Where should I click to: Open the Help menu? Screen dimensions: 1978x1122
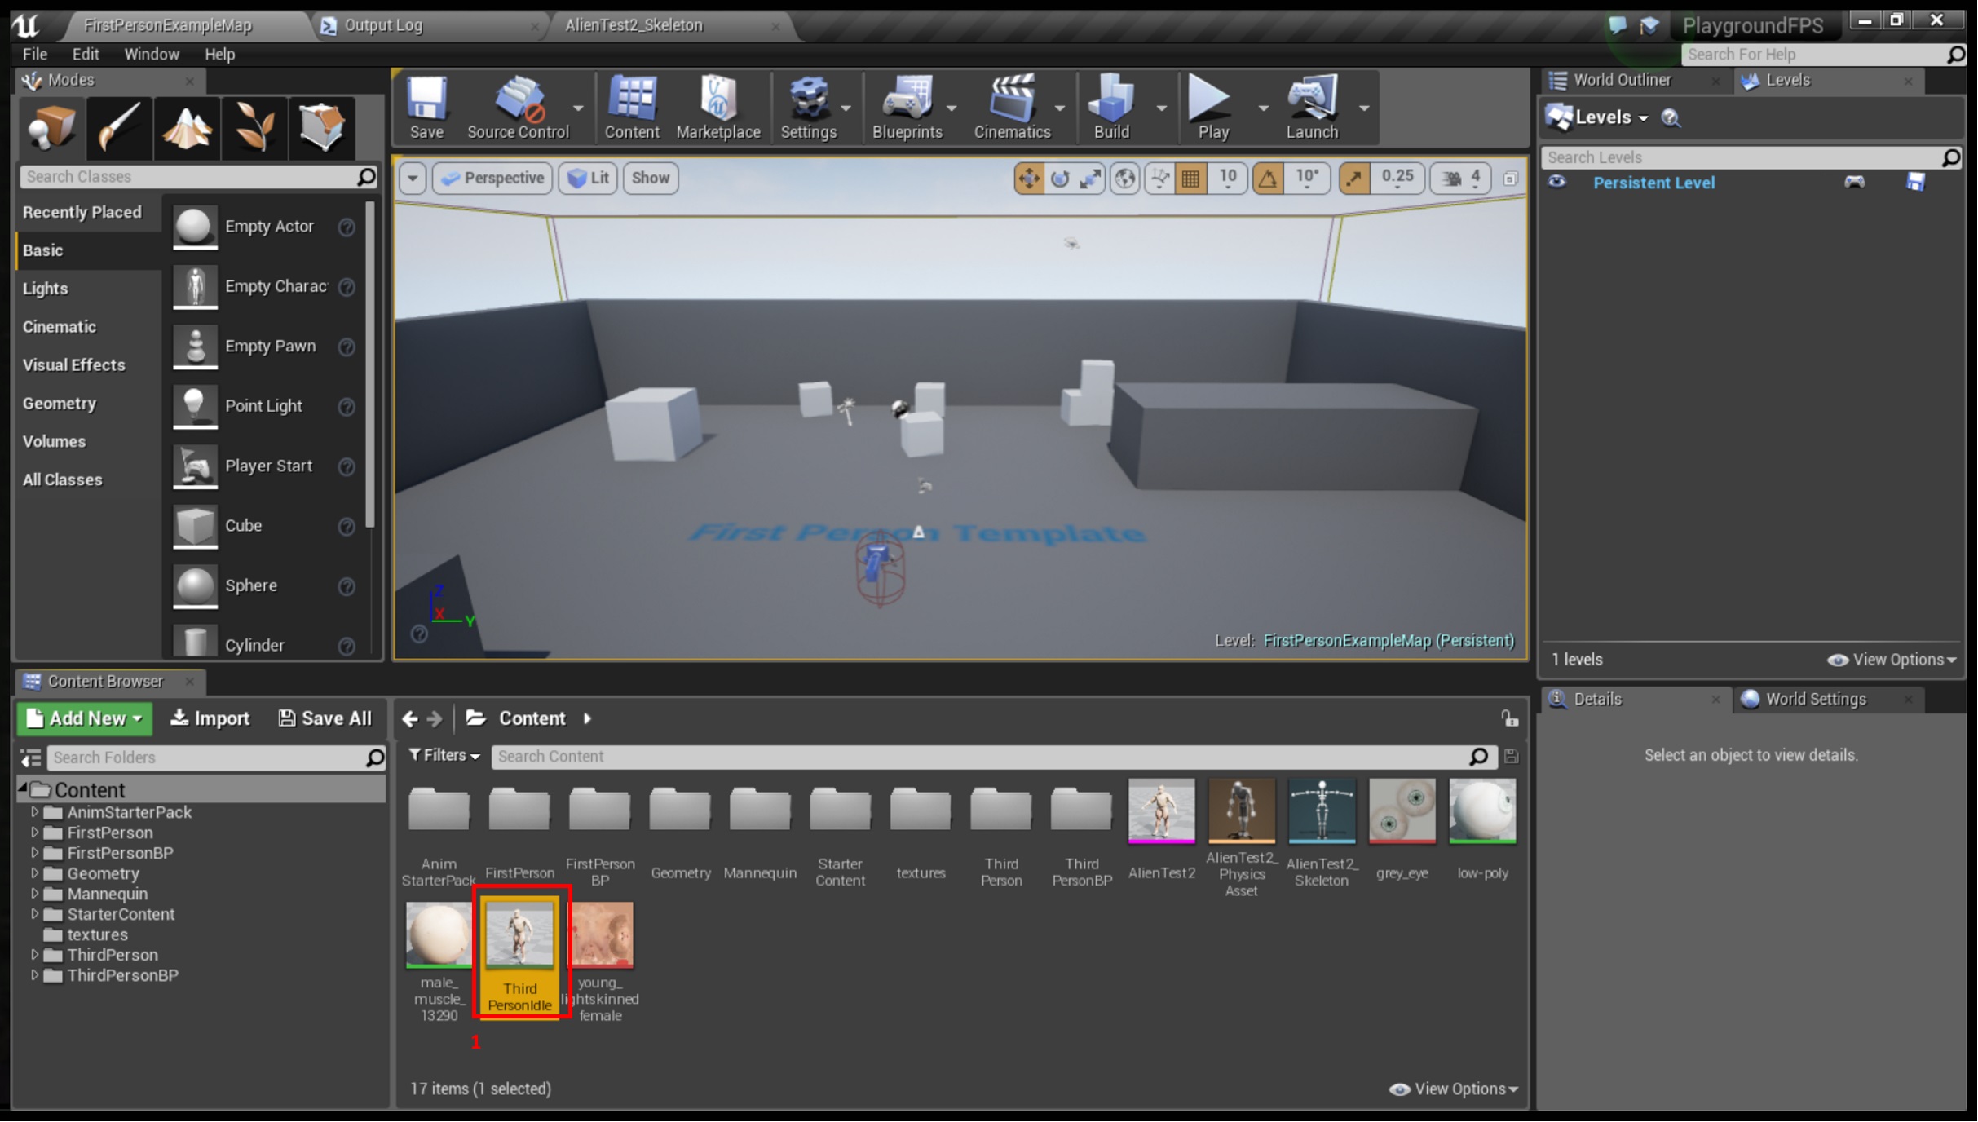click(219, 54)
